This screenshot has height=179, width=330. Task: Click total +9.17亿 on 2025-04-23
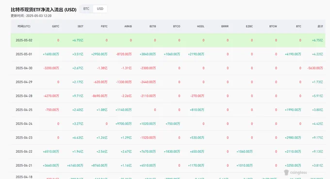pos(317,138)
